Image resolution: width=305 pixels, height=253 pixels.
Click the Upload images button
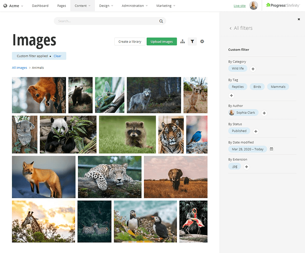pyautogui.click(x=162, y=41)
